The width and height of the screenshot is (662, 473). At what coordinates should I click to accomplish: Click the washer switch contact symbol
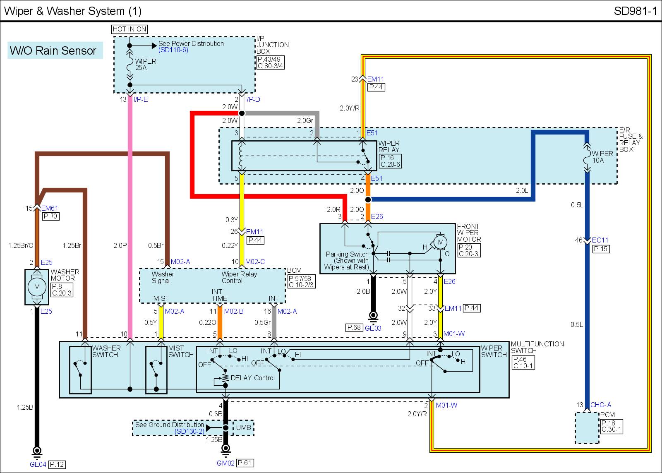(x=80, y=369)
